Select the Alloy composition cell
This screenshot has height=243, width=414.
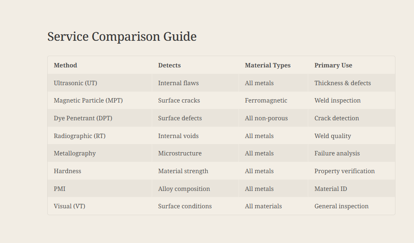184,189
